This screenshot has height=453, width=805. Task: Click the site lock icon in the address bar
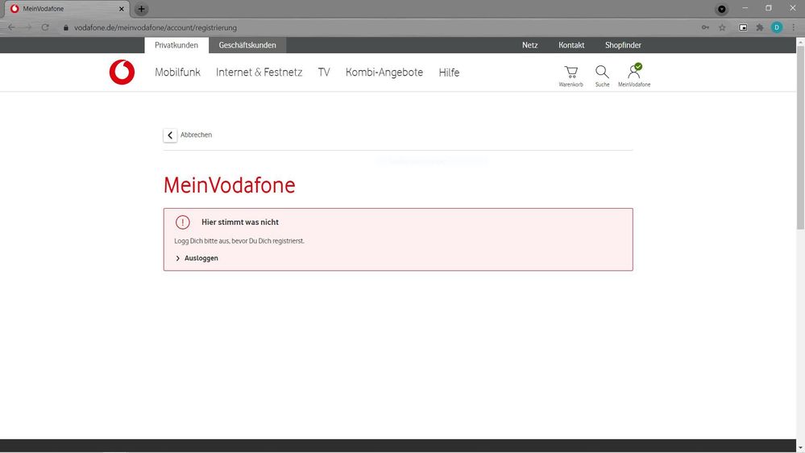pos(66,27)
